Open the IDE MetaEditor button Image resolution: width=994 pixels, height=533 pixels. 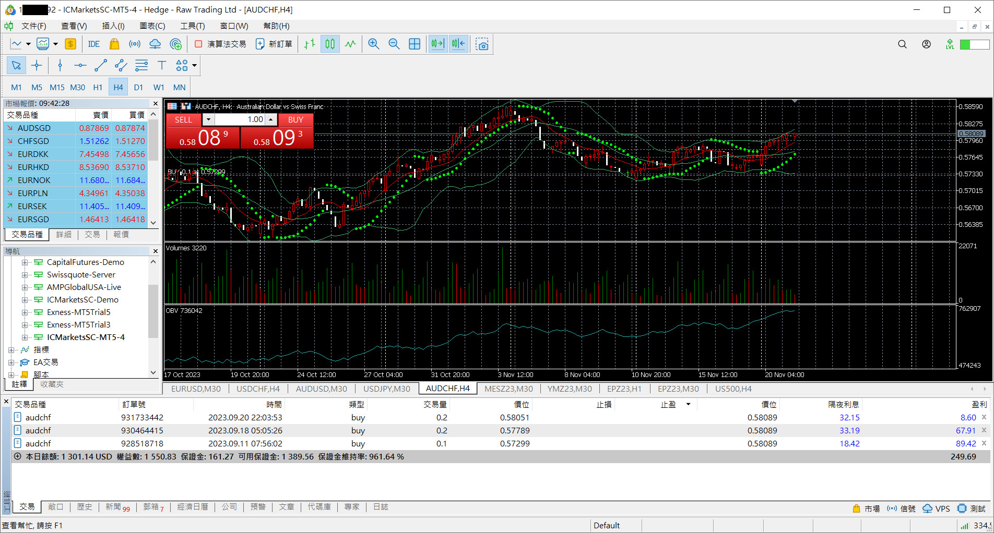94,44
